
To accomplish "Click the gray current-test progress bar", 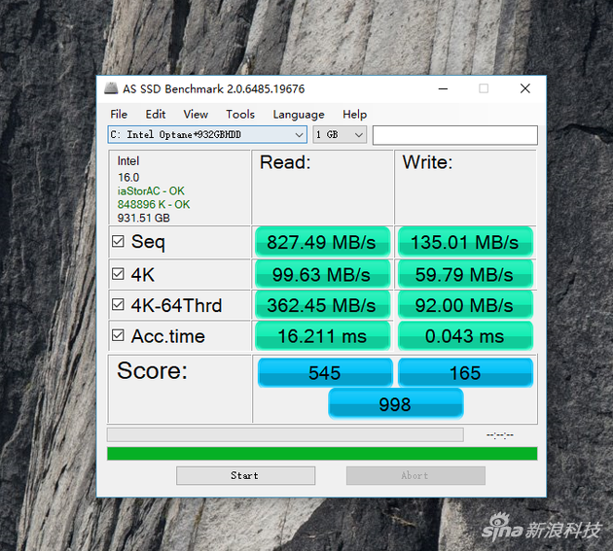I will pyautogui.click(x=285, y=434).
